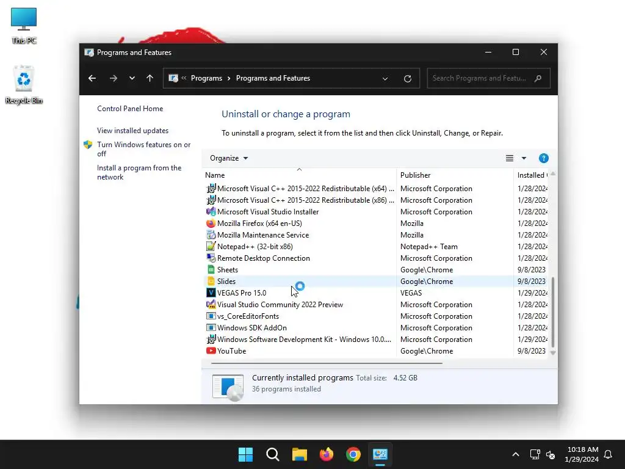Open the Recycle Bin desktop icon

tap(24, 85)
